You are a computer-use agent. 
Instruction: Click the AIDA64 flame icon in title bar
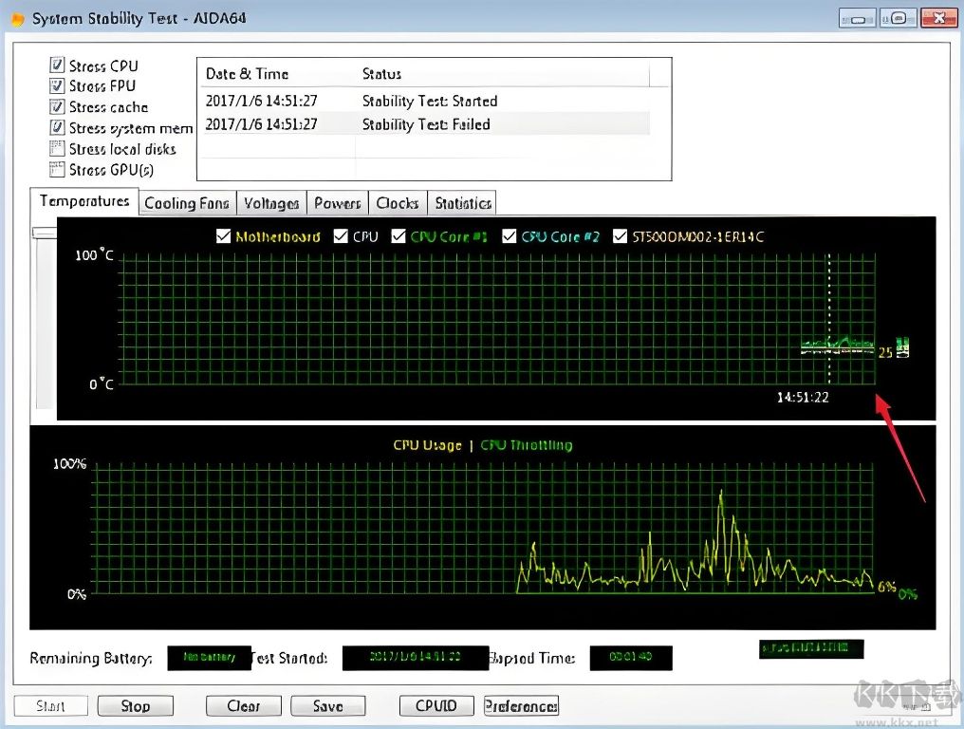pos(16,19)
